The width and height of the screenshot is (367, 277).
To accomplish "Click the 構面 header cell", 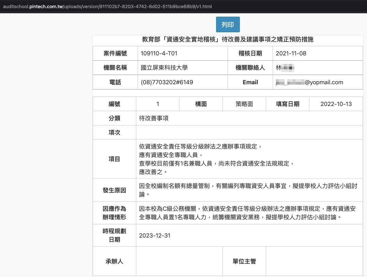I will pyautogui.click(x=201, y=104).
